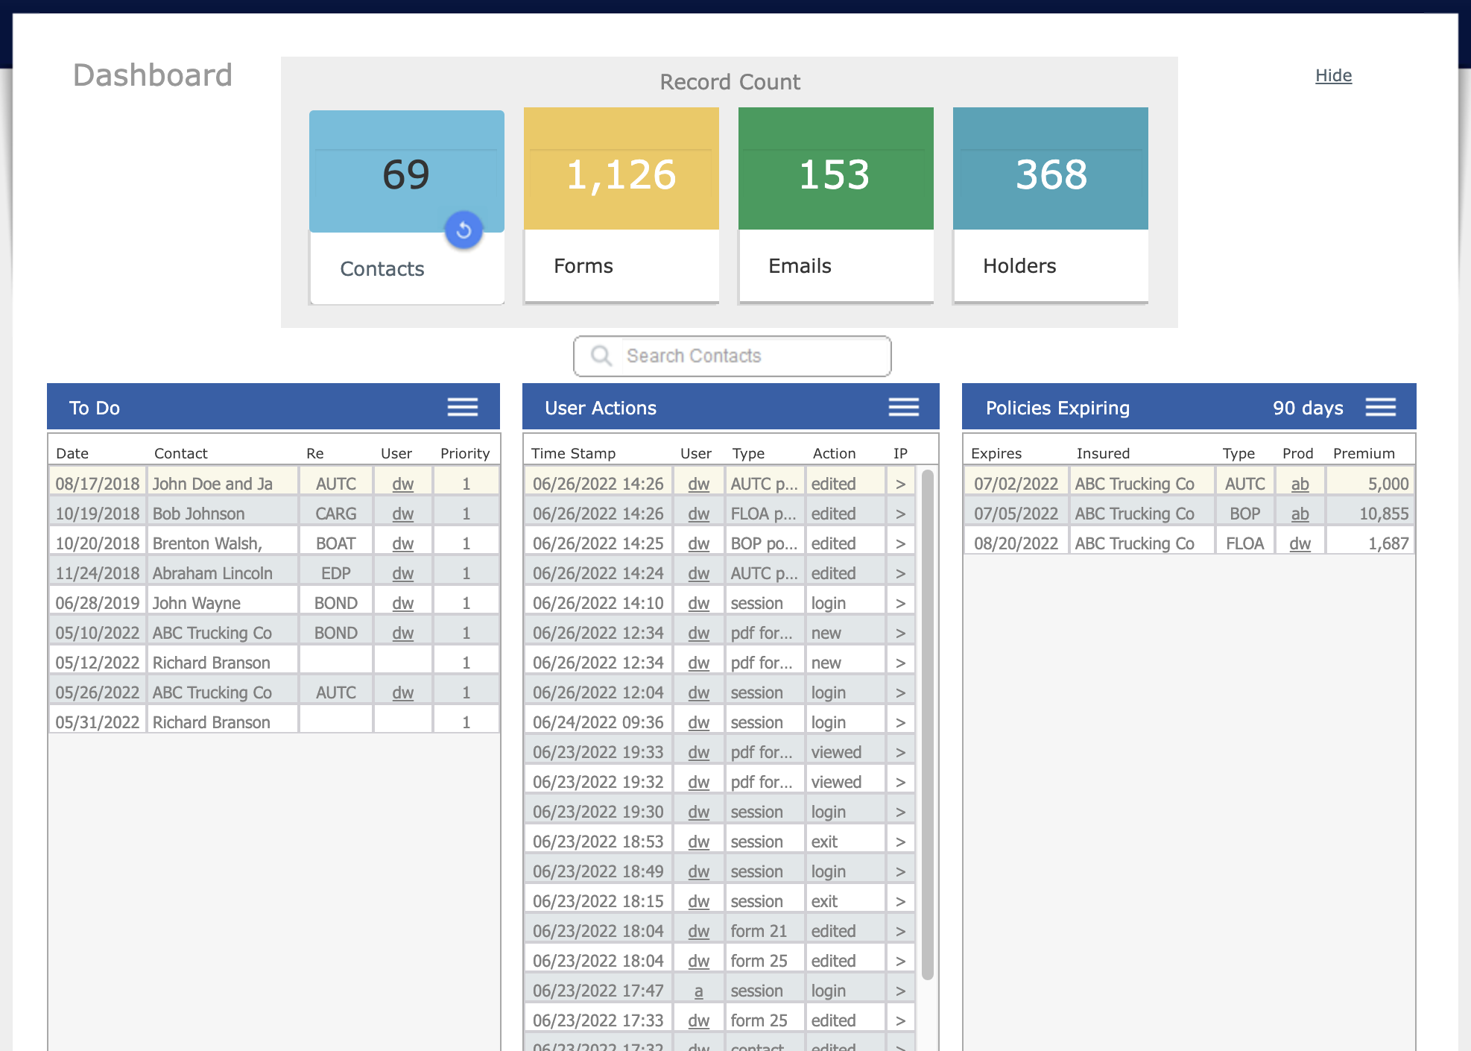
Task: Click user link 'a' on 06/23/2022 17:47 row
Action: point(698,991)
